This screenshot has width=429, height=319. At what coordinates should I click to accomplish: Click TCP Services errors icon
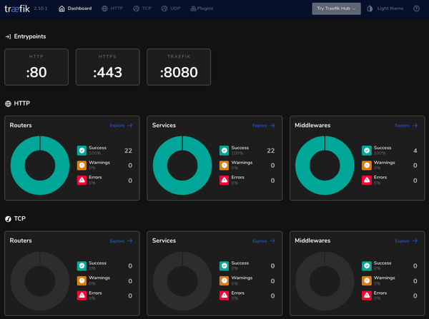tap(225, 295)
